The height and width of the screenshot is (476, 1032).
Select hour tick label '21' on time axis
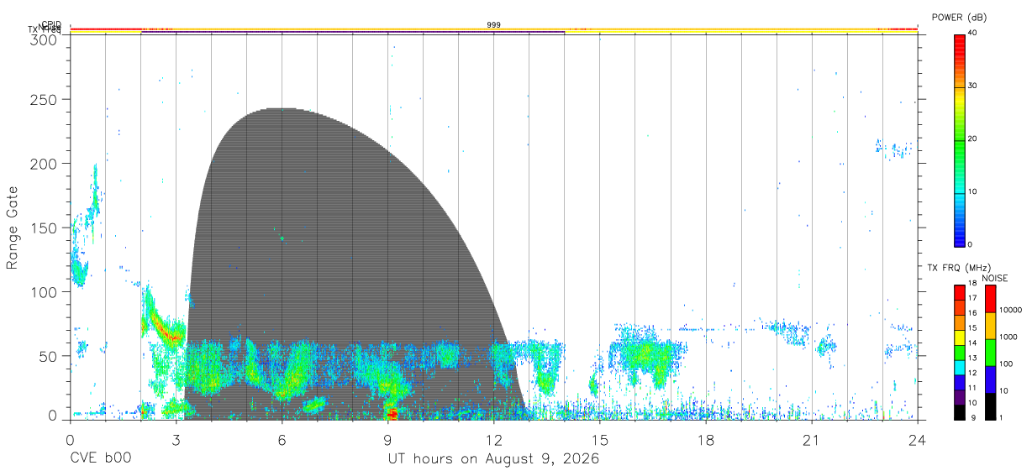[x=812, y=440]
